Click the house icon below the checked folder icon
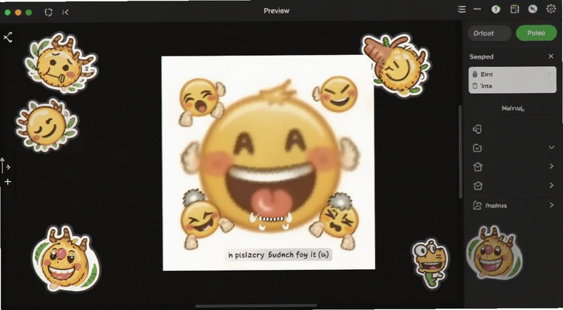This screenshot has height=310, width=563. [478, 167]
